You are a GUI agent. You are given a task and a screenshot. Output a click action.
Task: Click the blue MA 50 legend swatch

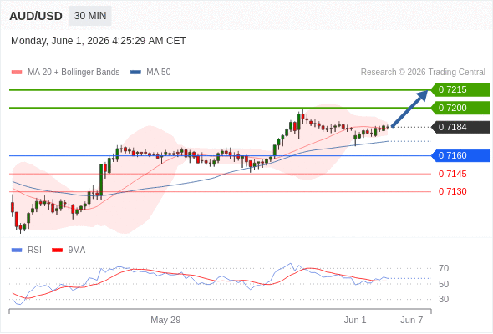pos(135,73)
